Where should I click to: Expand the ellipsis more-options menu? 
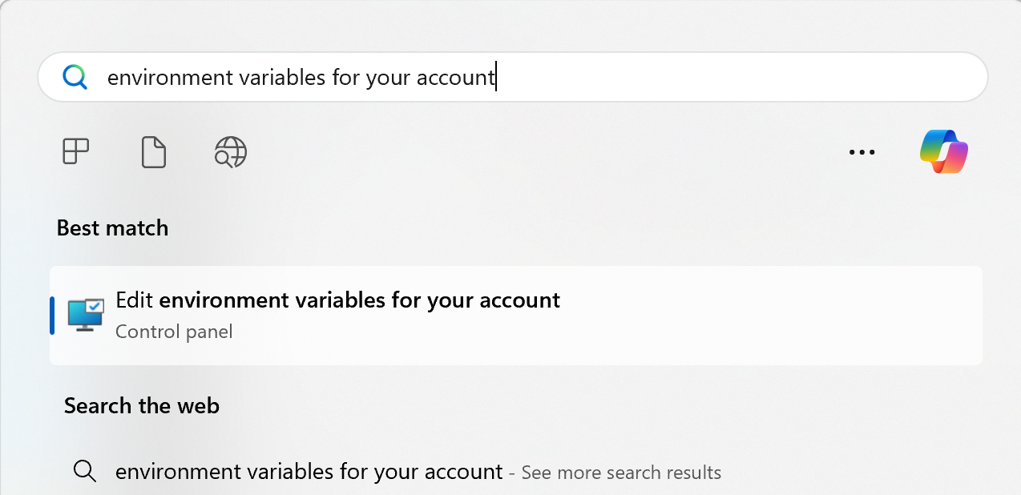pyautogui.click(x=862, y=151)
